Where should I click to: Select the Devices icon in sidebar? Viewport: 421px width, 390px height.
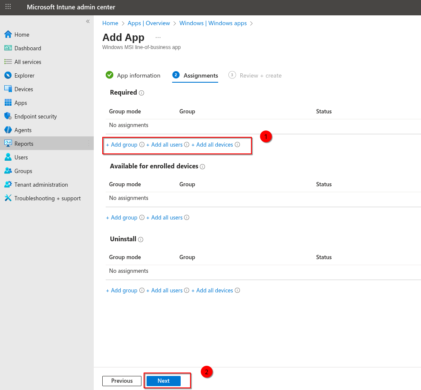pyautogui.click(x=8, y=89)
